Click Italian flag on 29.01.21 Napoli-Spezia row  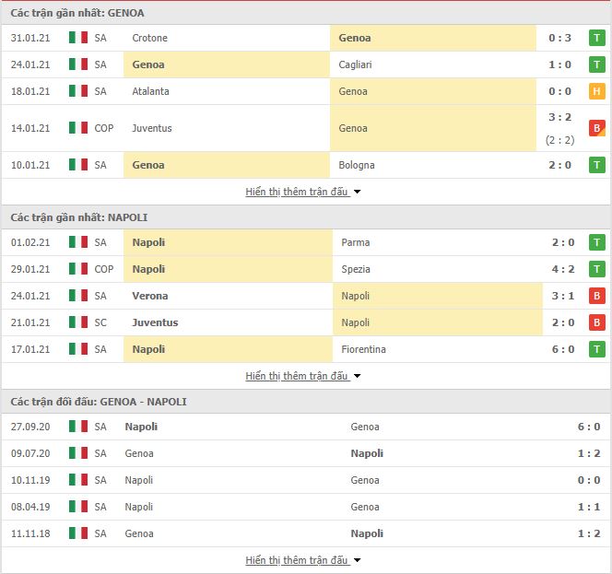pyautogui.click(x=78, y=269)
